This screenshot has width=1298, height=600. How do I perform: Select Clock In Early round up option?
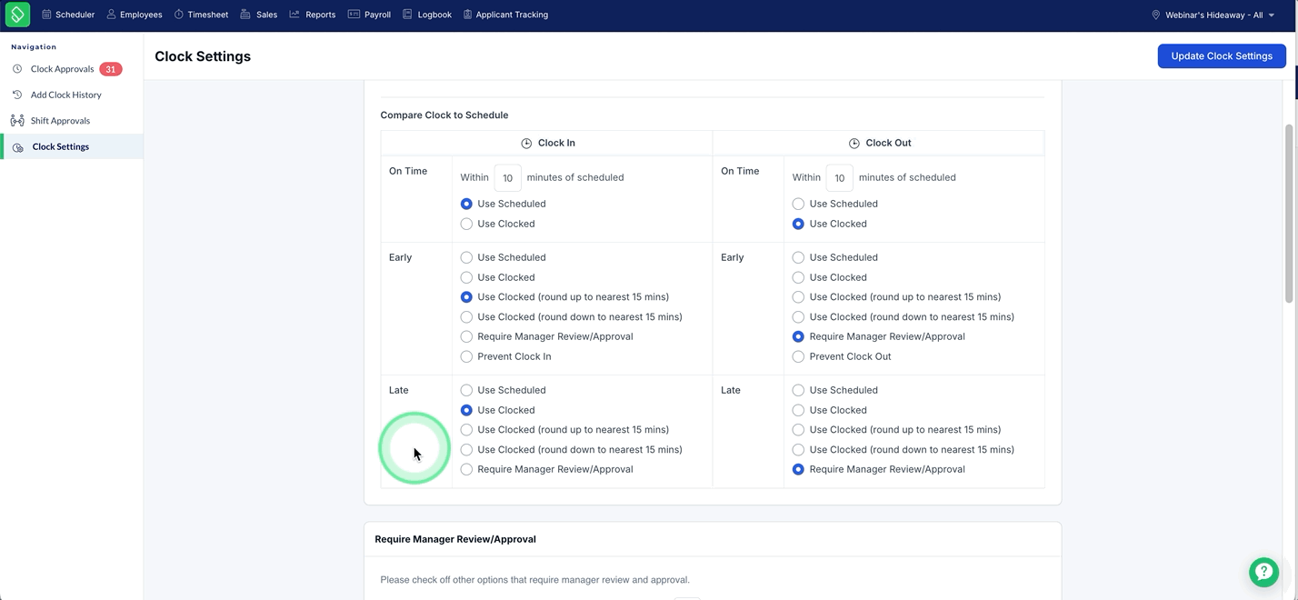click(466, 297)
